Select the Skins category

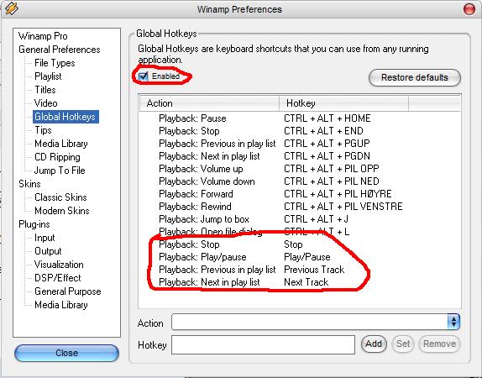point(29,184)
